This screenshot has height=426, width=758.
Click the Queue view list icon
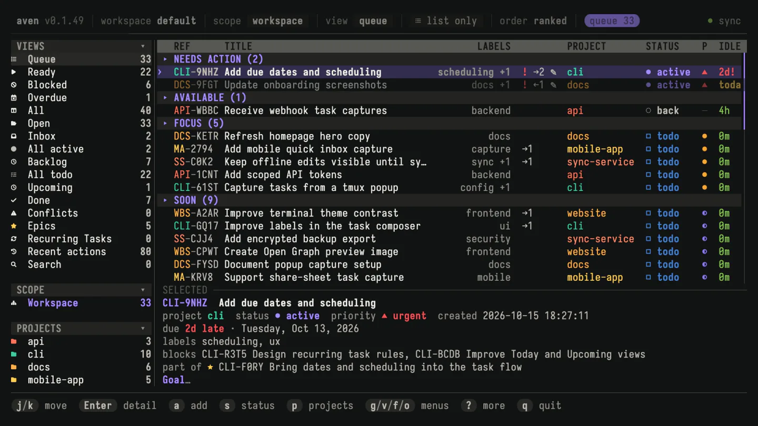[14, 59]
